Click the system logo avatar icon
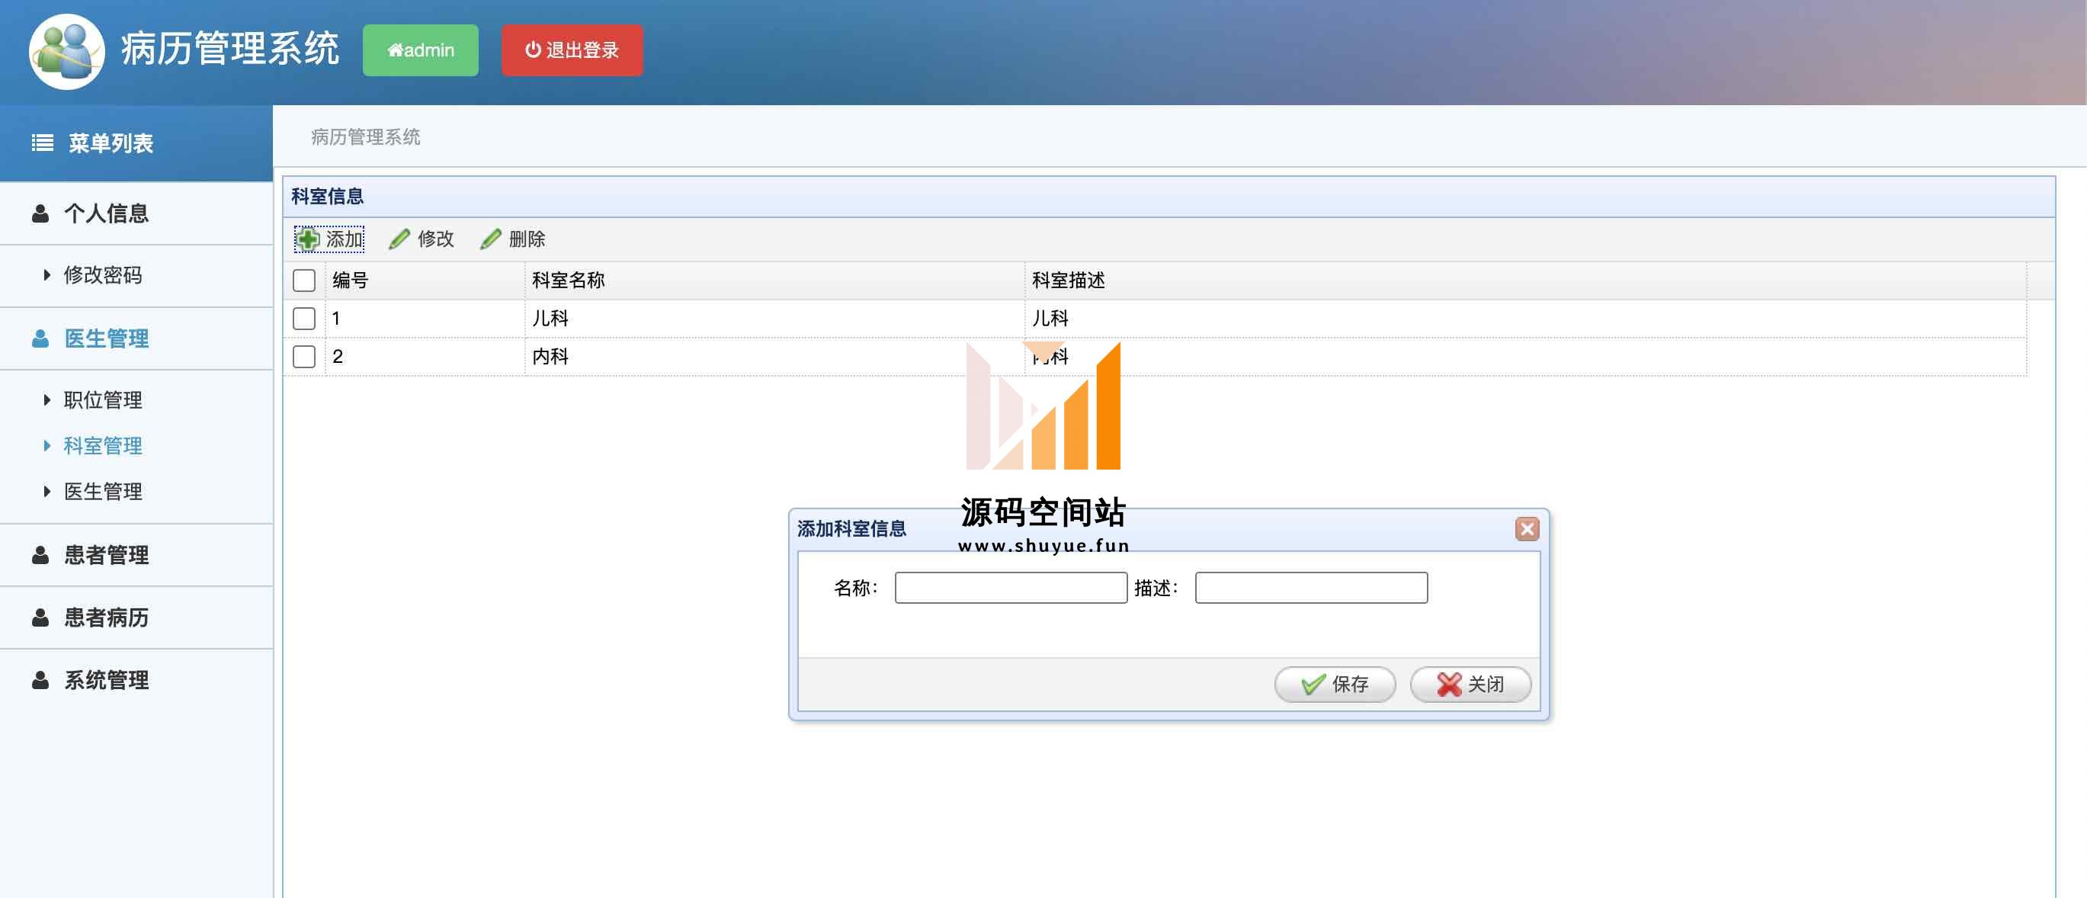This screenshot has height=898, width=2087. pyautogui.click(x=66, y=51)
